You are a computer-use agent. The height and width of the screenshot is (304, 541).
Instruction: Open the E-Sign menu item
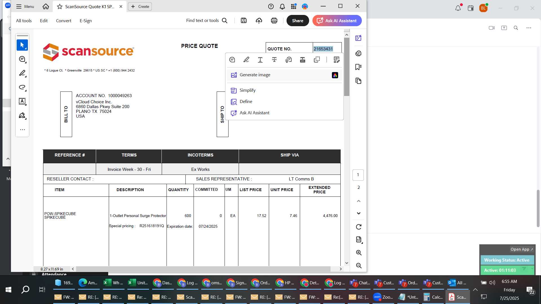[x=86, y=21]
